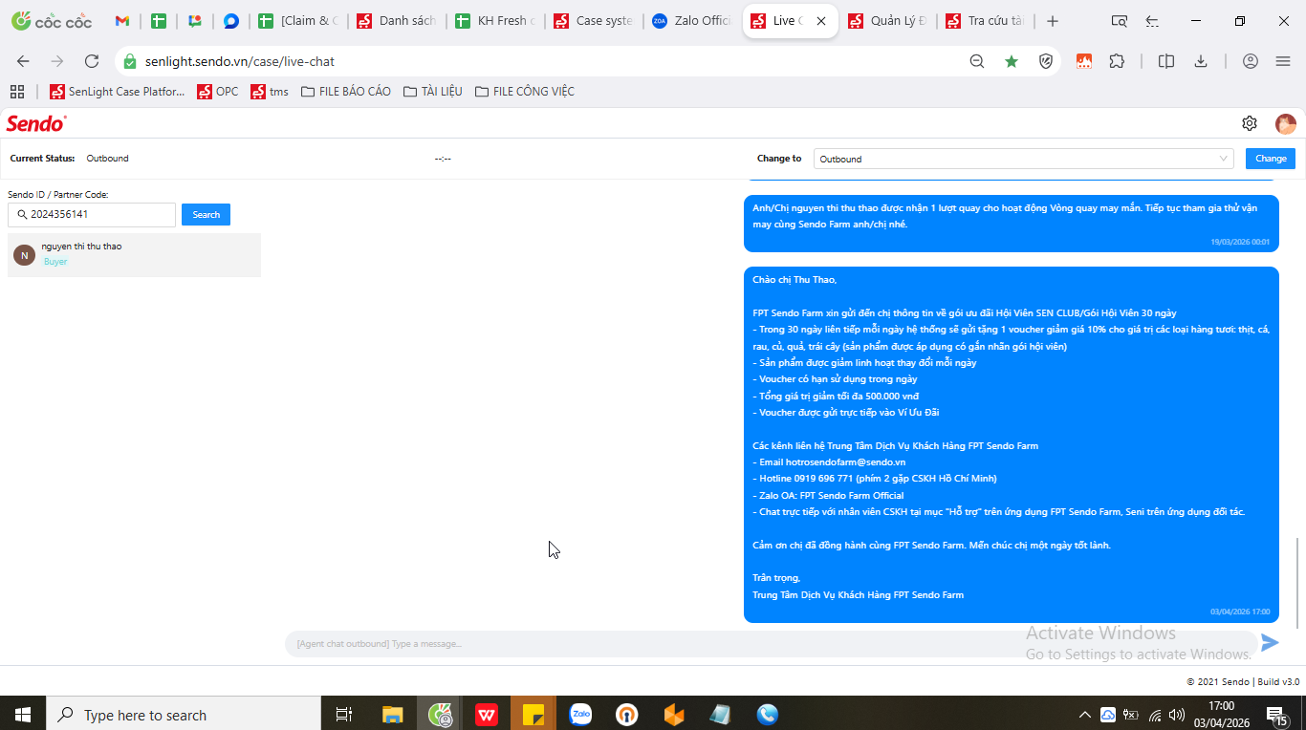1306x730 pixels.
Task: Open Zalo app from the taskbar
Action: tap(580, 714)
